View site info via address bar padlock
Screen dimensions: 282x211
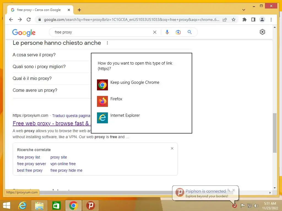tap(40, 20)
